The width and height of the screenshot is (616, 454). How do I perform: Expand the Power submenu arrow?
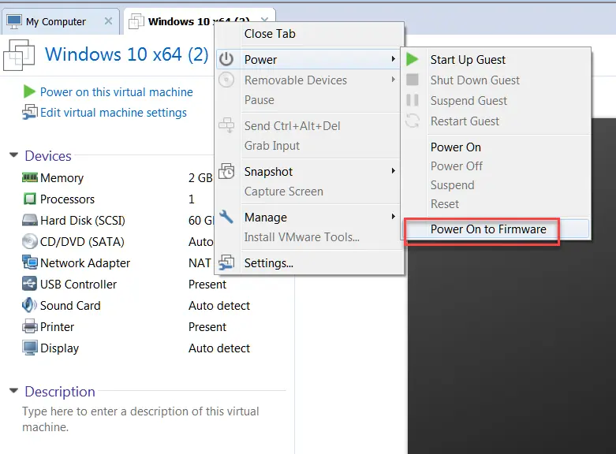tap(394, 59)
